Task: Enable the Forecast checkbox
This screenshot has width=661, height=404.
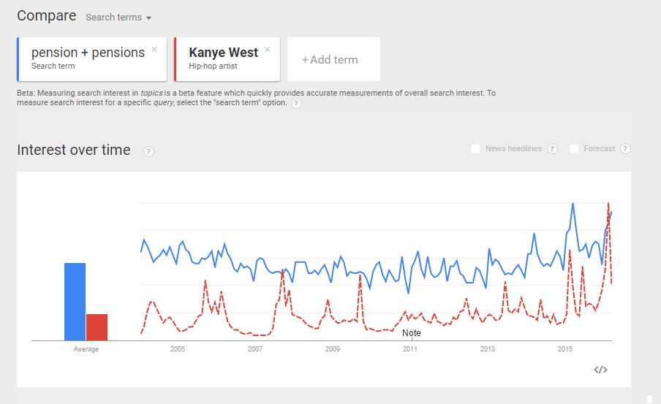Action: tap(574, 149)
